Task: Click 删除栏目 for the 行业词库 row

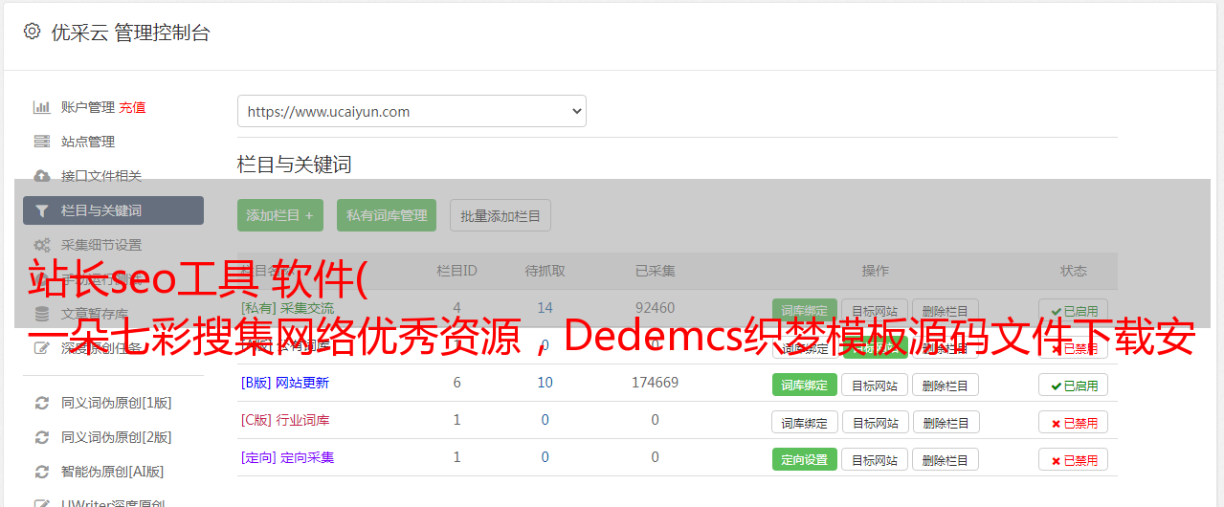Action: (946, 422)
